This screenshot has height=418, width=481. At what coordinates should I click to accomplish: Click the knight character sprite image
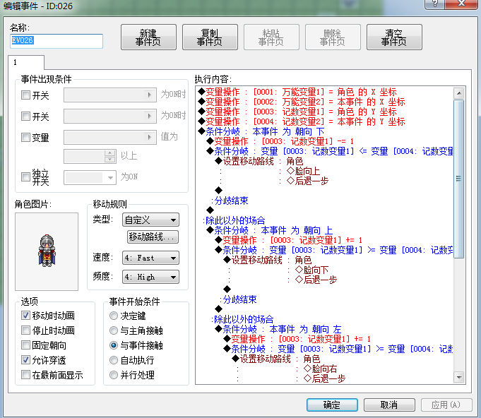point(47,251)
